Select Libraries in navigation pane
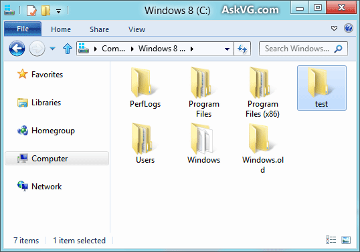This screenshot has width=360, height=252. tap(46, 103)
